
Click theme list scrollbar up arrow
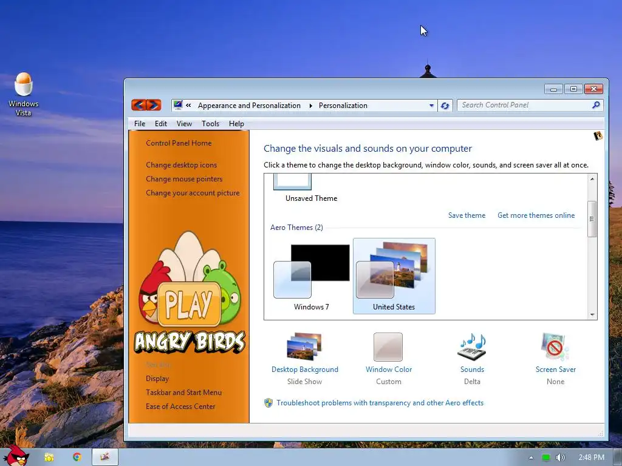coord(592,179)
